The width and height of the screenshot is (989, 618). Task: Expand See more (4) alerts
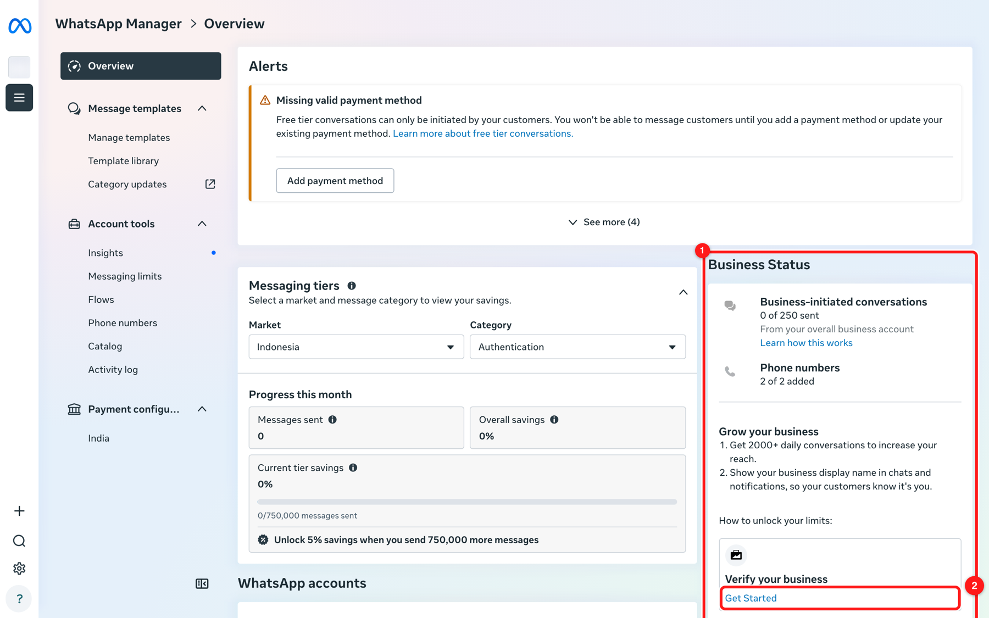click(x=604, y=222)
